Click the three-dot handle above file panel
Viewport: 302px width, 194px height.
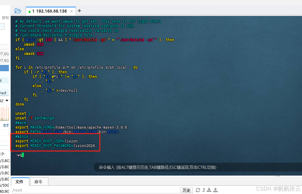pos(277,176)
